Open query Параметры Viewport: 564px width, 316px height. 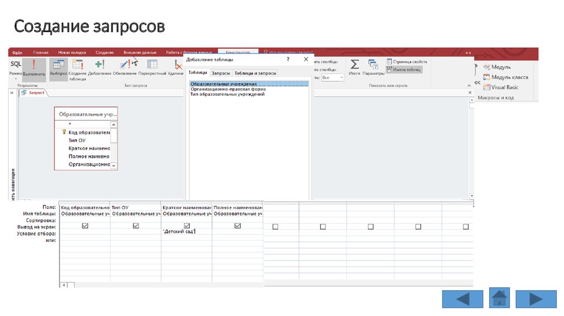click(373, 67)
